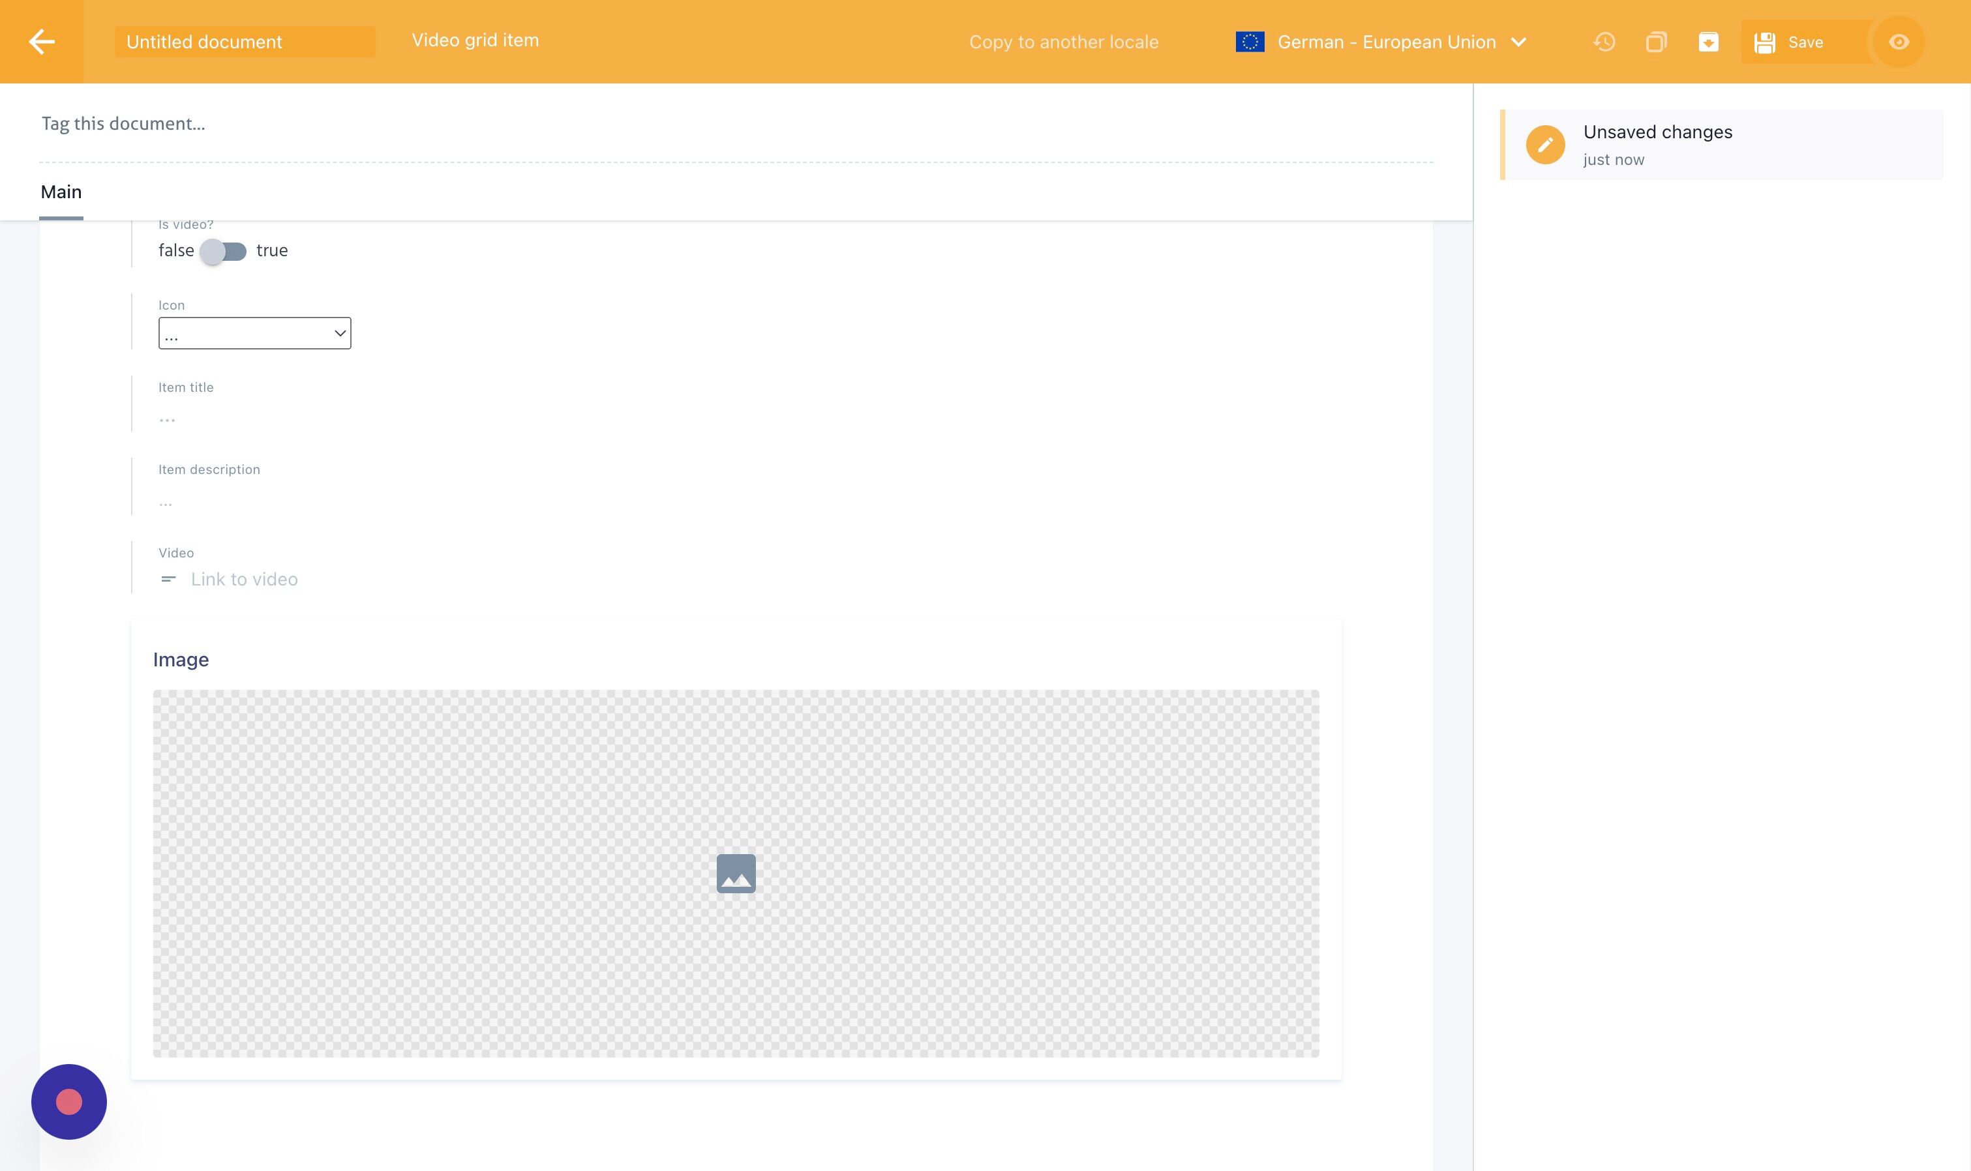
Task: Click the pencil icon beside Unsaved changes
Action: (x=1544, y=144)
